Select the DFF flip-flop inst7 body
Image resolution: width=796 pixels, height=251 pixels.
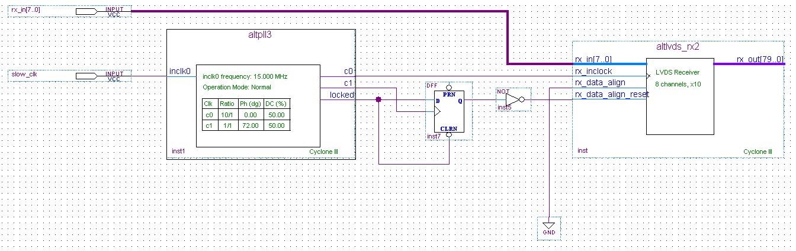(x=448, y=111)
